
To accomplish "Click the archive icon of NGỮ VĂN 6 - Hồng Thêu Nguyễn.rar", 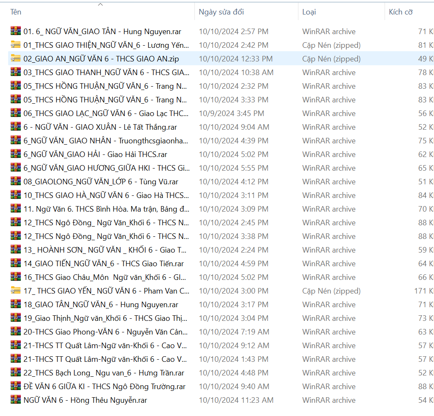I will (16, 400).
